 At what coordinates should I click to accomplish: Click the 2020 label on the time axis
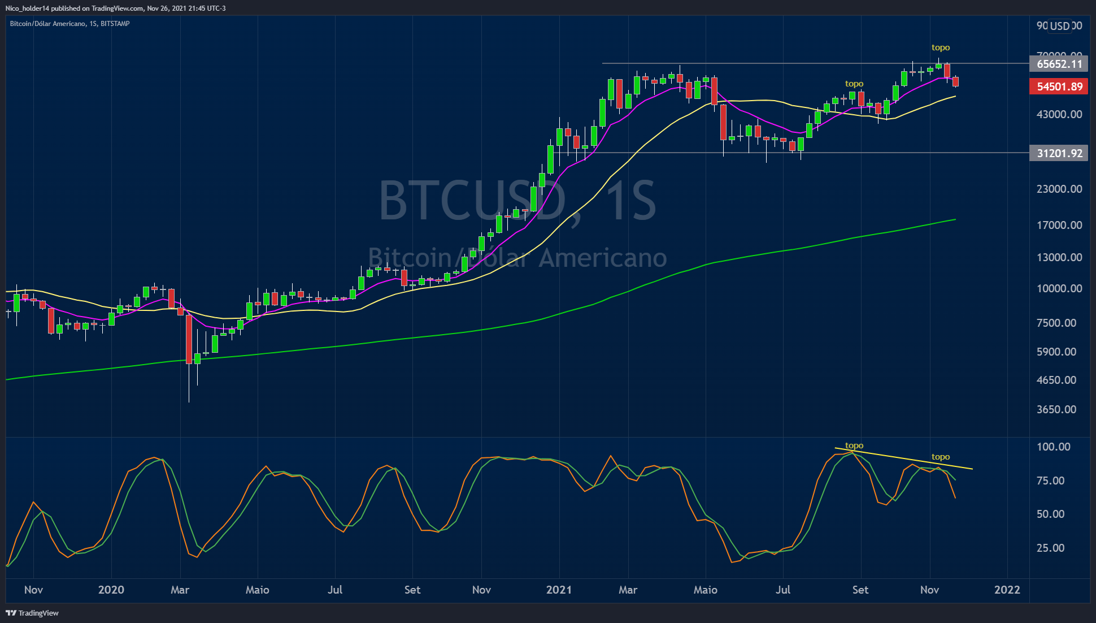[x=111, y=590]
